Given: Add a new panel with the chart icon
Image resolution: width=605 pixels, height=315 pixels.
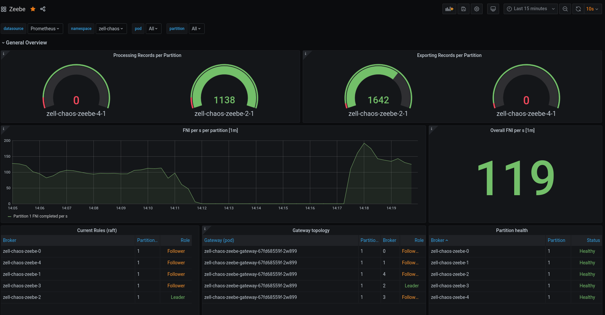Looking at the screenshot, I should pos(449,9).
